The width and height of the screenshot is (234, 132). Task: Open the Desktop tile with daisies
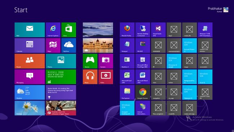(30, 108)
